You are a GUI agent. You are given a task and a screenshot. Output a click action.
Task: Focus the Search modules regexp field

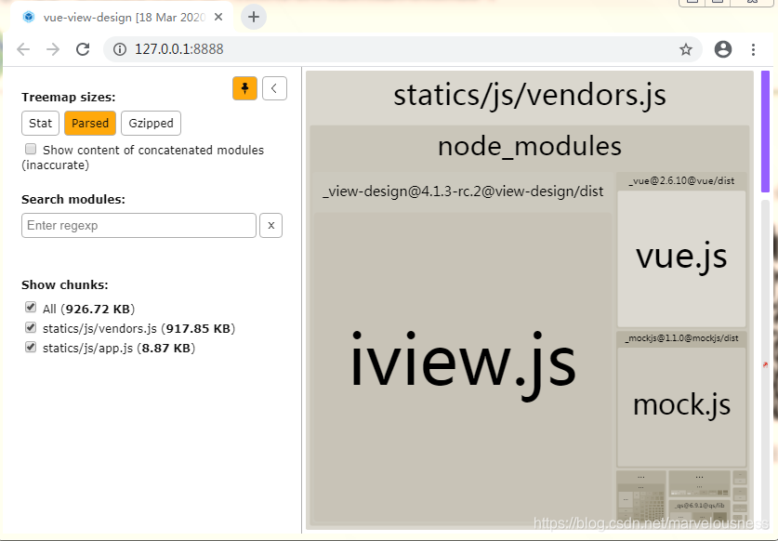point(138,225)
